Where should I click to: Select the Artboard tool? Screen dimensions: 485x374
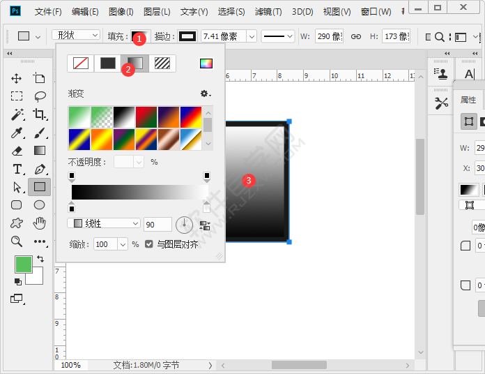39,78
